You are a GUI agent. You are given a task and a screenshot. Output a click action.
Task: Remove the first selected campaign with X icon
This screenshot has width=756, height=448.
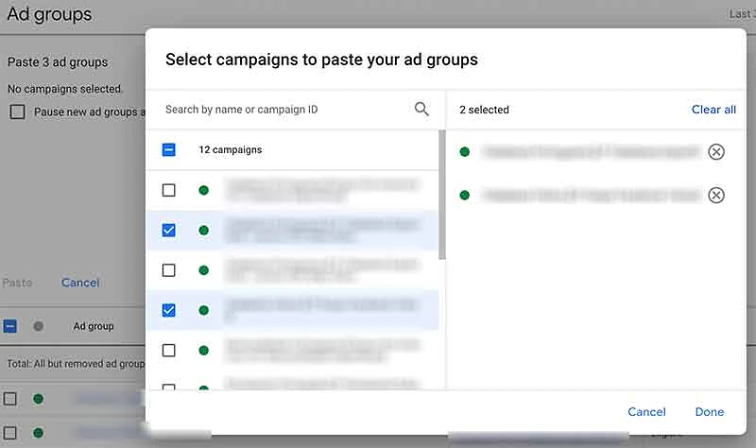click(716, 152)
